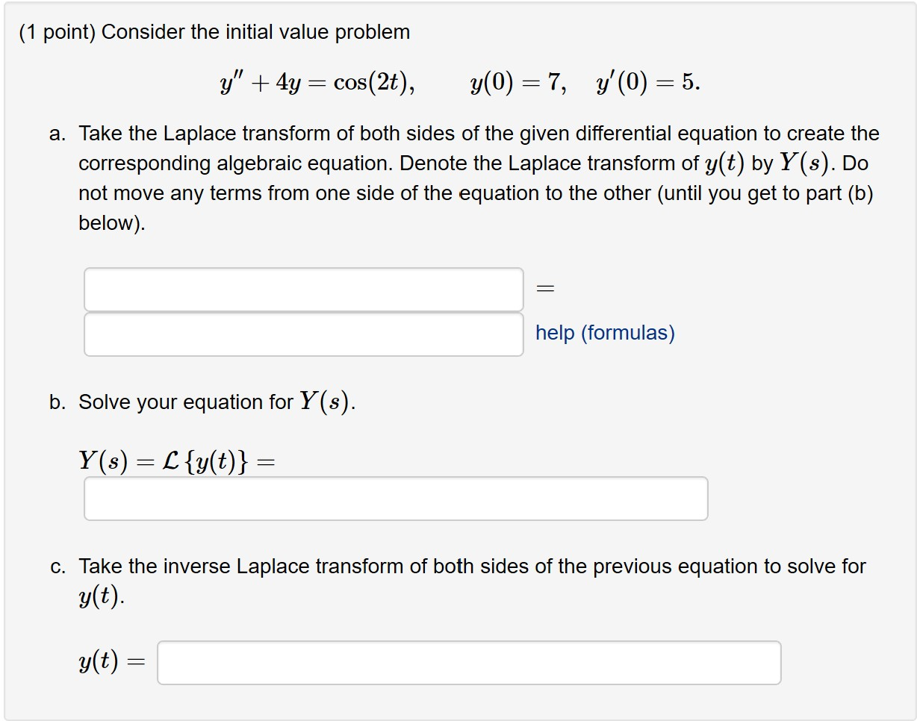The width and height of the screenshot is (917, 721).
Task: Focus the right-hand side equation answer box
Action: tap(304, 333)
